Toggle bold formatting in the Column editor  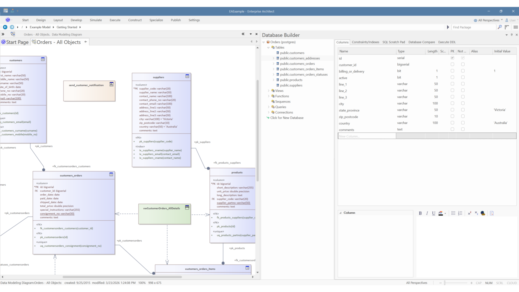pyautogui.click(x=421, y=213)
